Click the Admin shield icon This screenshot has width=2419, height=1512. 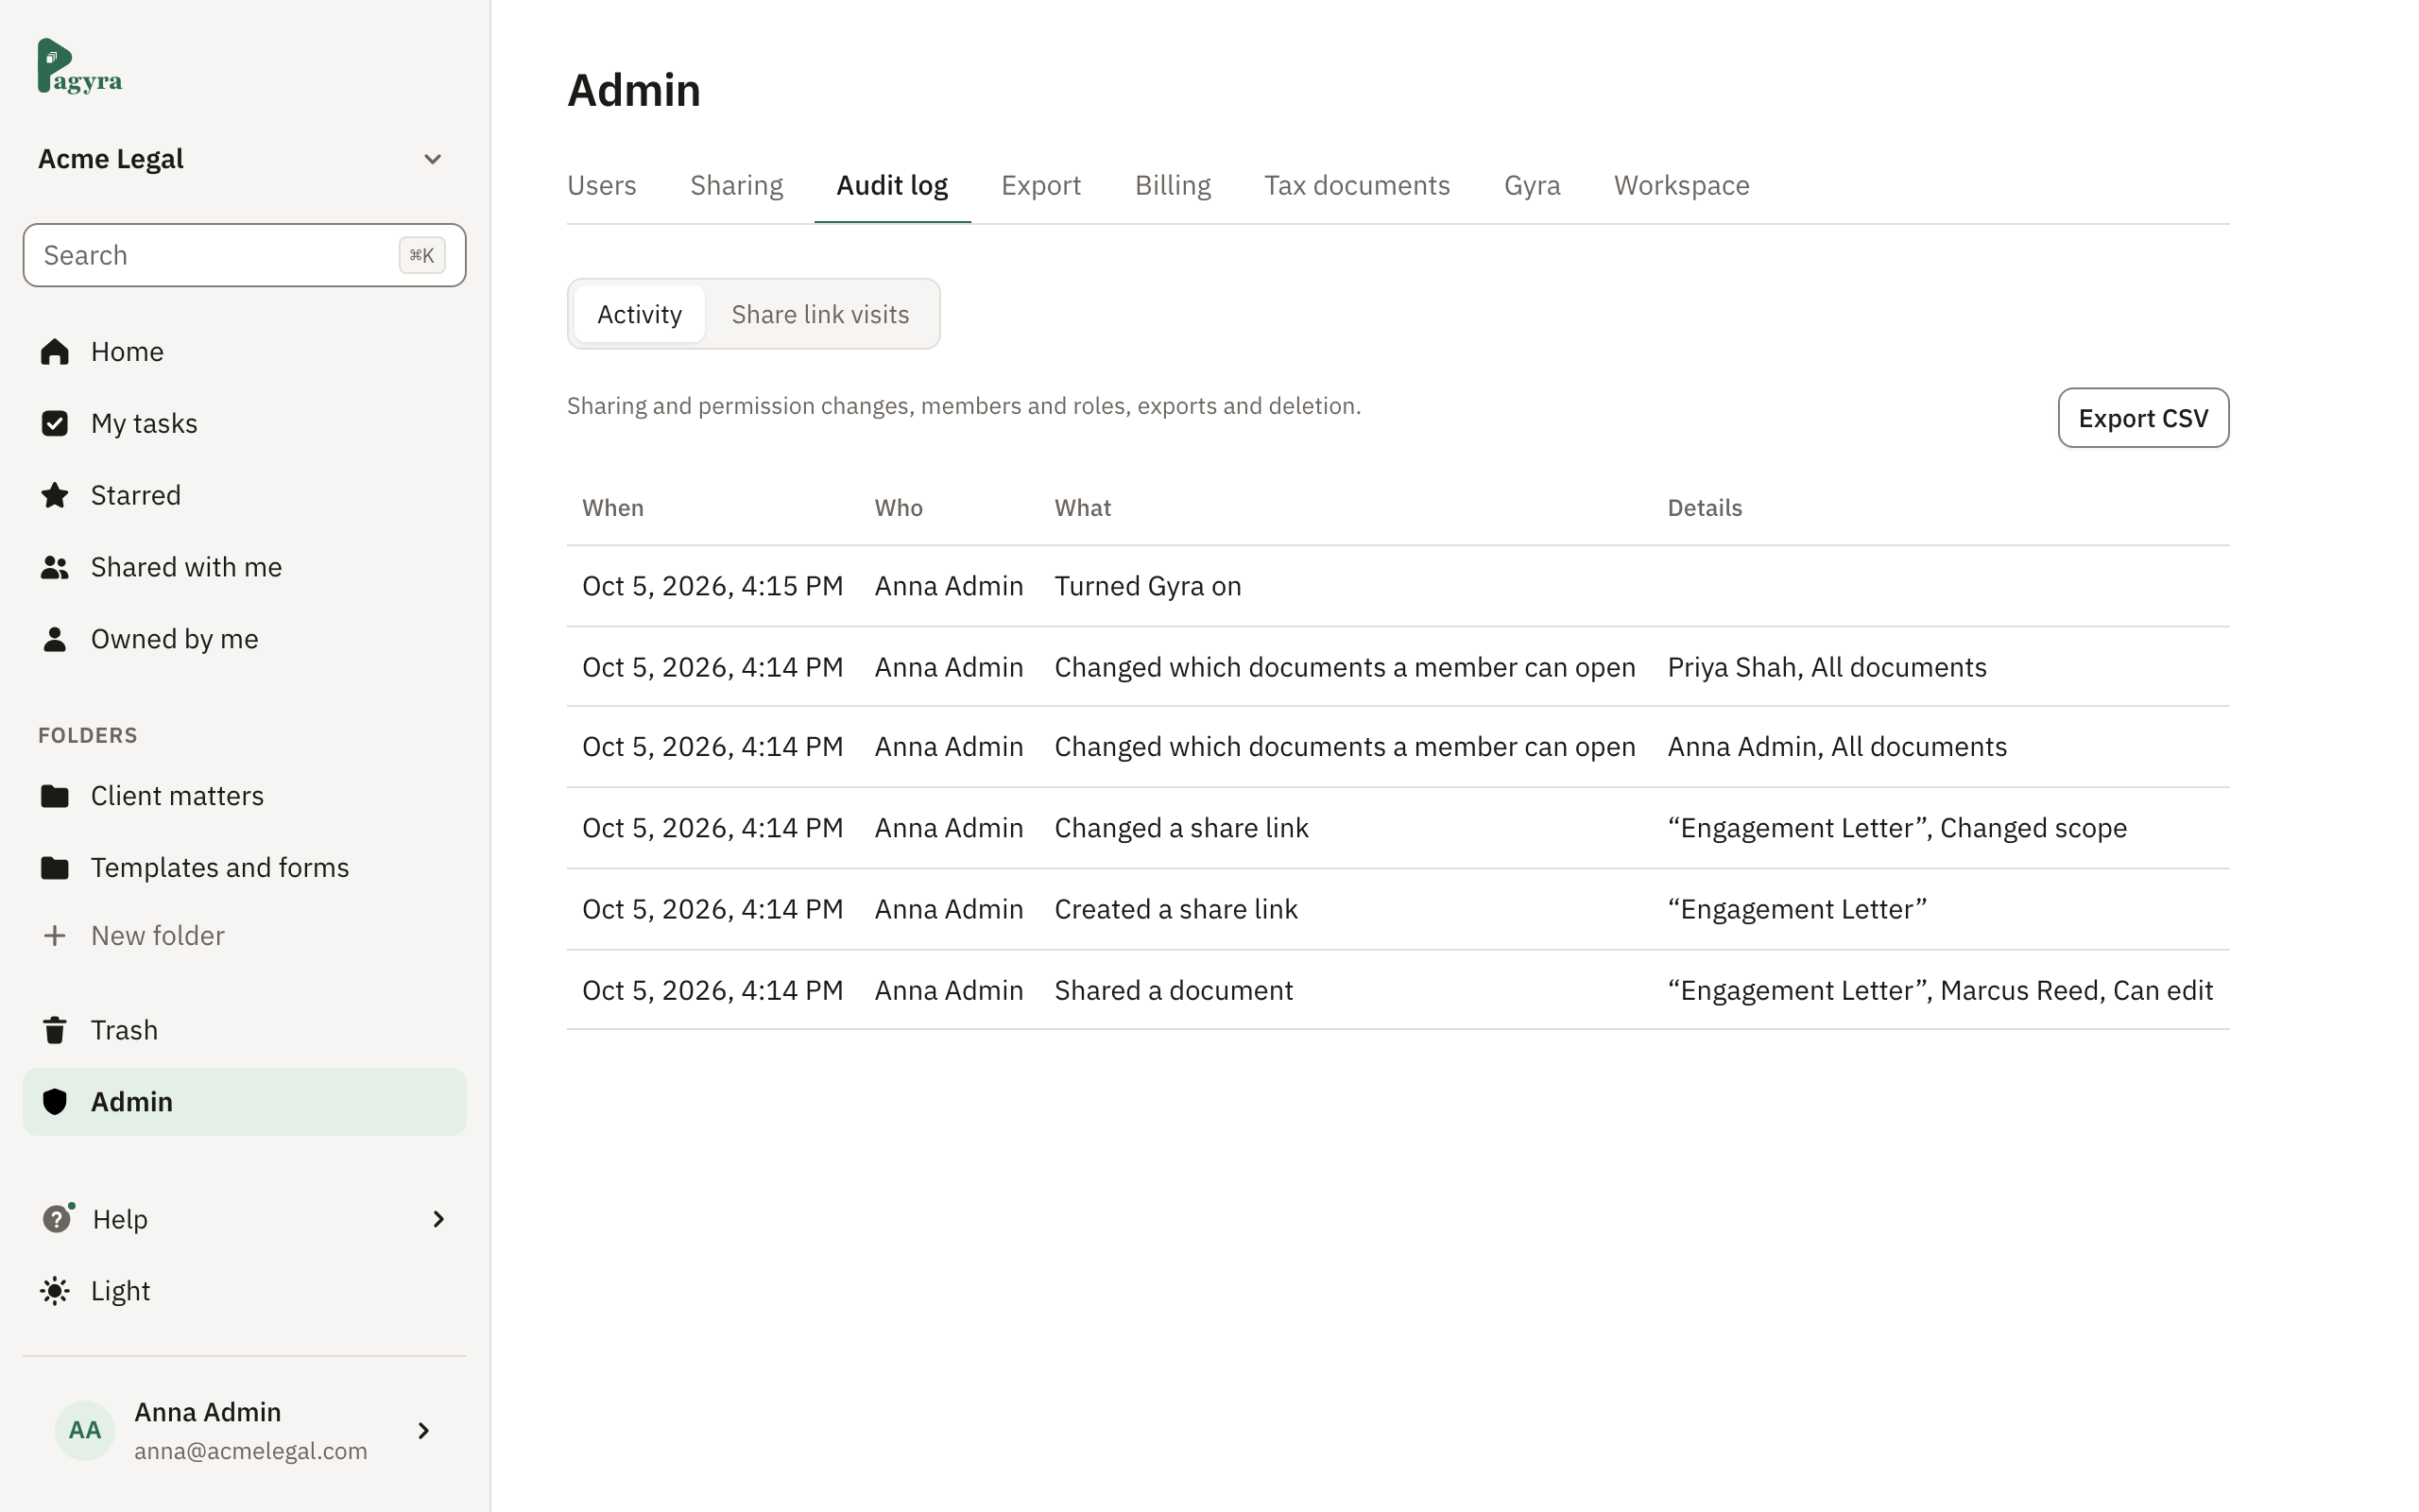55,1102
